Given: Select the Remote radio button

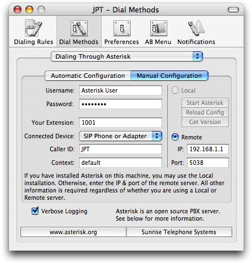Looking at the screenshot, I should click(175, 137).
